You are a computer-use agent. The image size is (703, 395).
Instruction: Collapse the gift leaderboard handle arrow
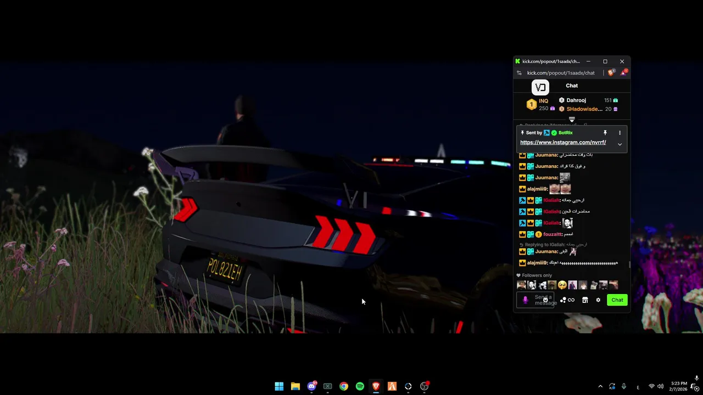[x=572, y=120]
